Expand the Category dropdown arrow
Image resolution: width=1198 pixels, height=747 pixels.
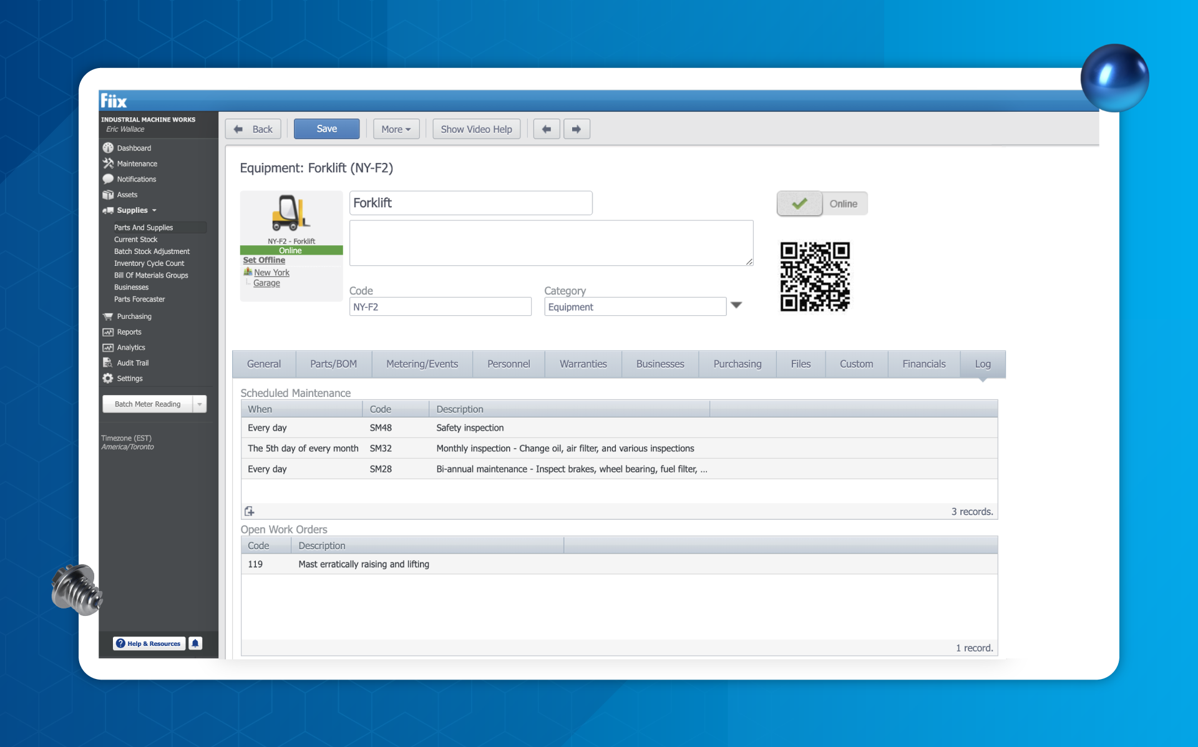point(736,305)
